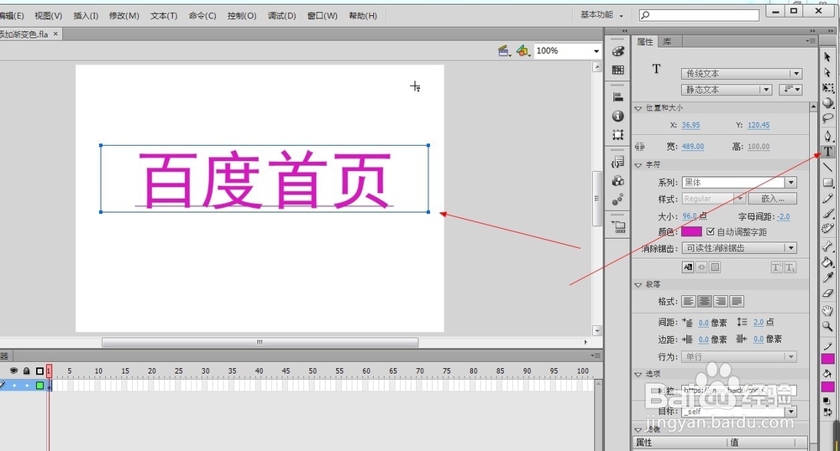Select the Deco tool

click(827, 229)
